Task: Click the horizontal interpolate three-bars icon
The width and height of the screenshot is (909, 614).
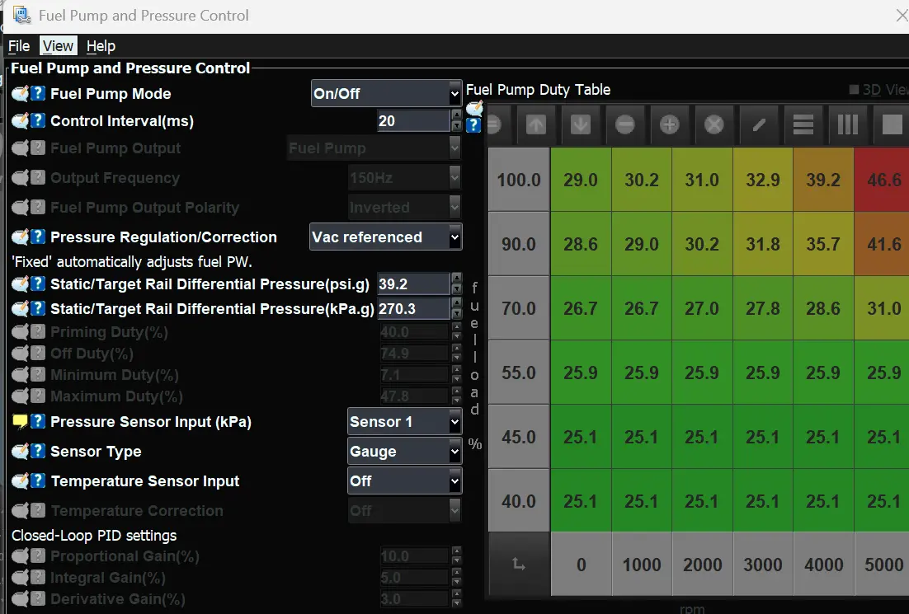Action: (803, 124)
